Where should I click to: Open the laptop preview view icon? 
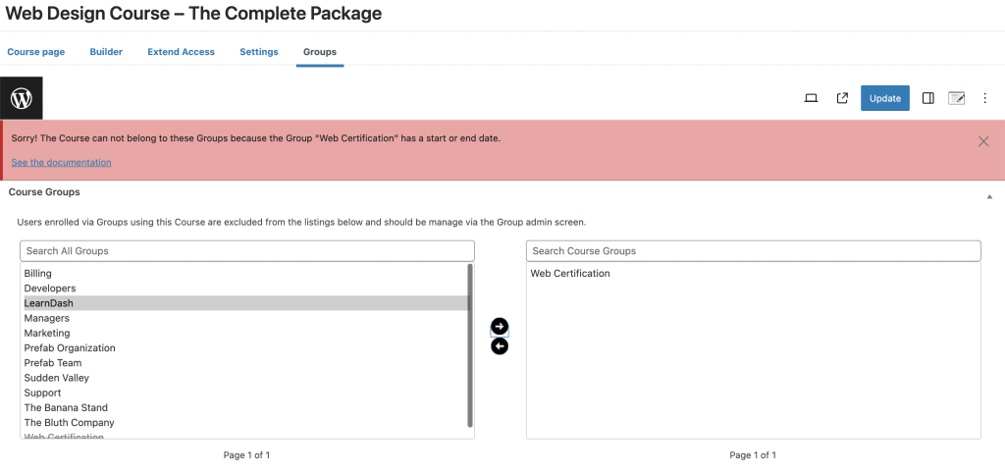point(811,98)
